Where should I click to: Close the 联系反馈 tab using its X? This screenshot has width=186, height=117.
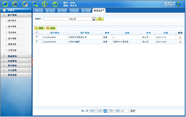point(104,10)
